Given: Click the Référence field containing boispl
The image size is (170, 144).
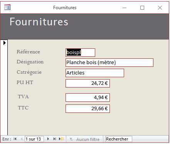Looking at the screenshot, I should (x=80, y=53).
